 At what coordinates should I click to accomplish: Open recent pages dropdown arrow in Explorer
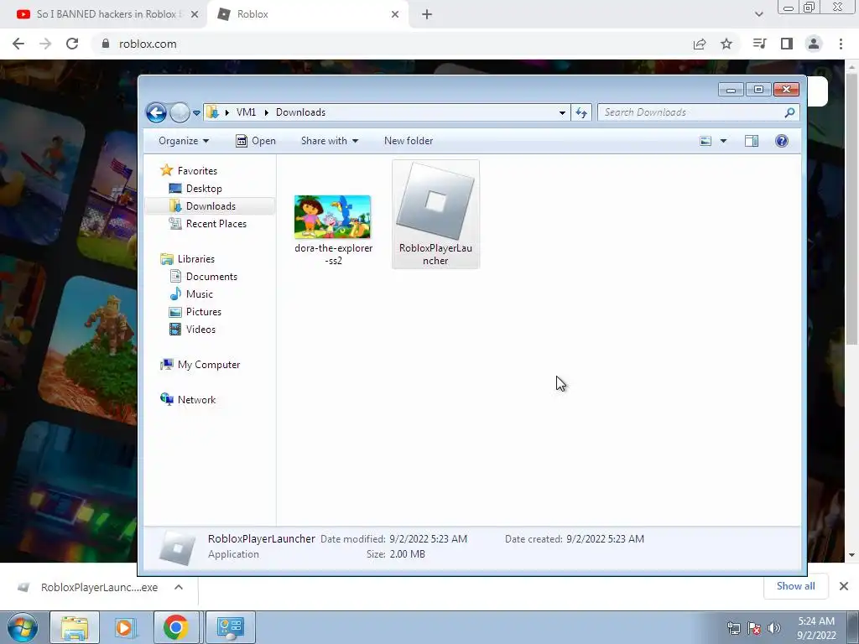pyautogui.click(x=196, y=113)
